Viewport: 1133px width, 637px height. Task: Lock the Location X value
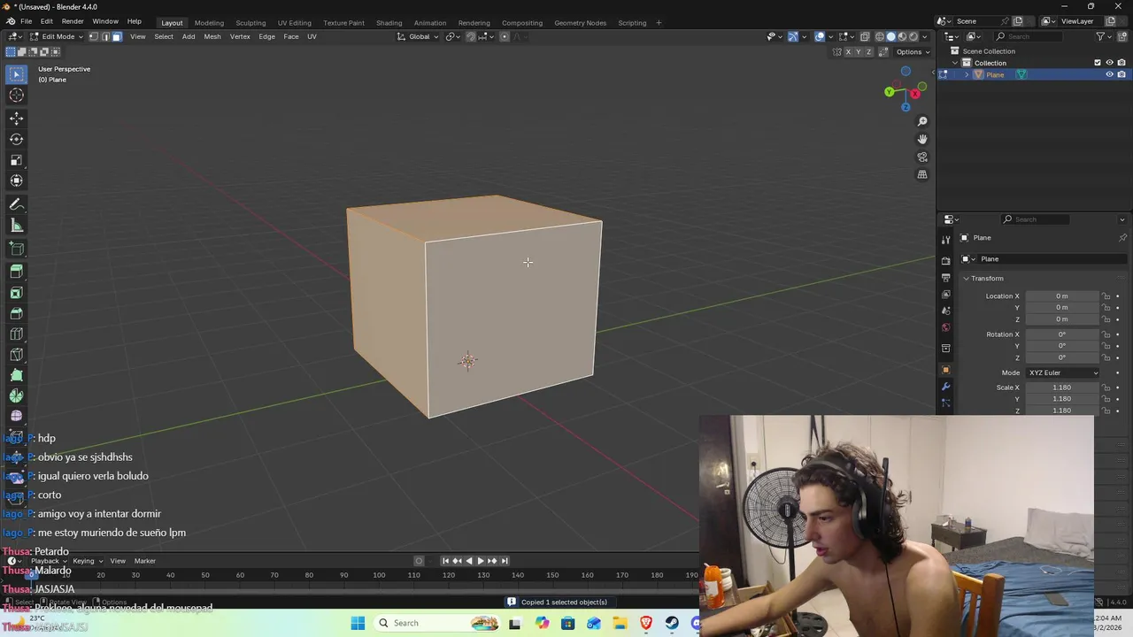(x=1106, y=296)
